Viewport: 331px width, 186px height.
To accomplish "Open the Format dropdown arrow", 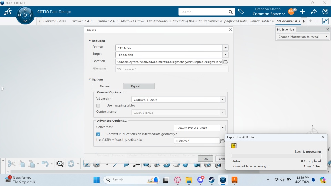I will [225, 48].
